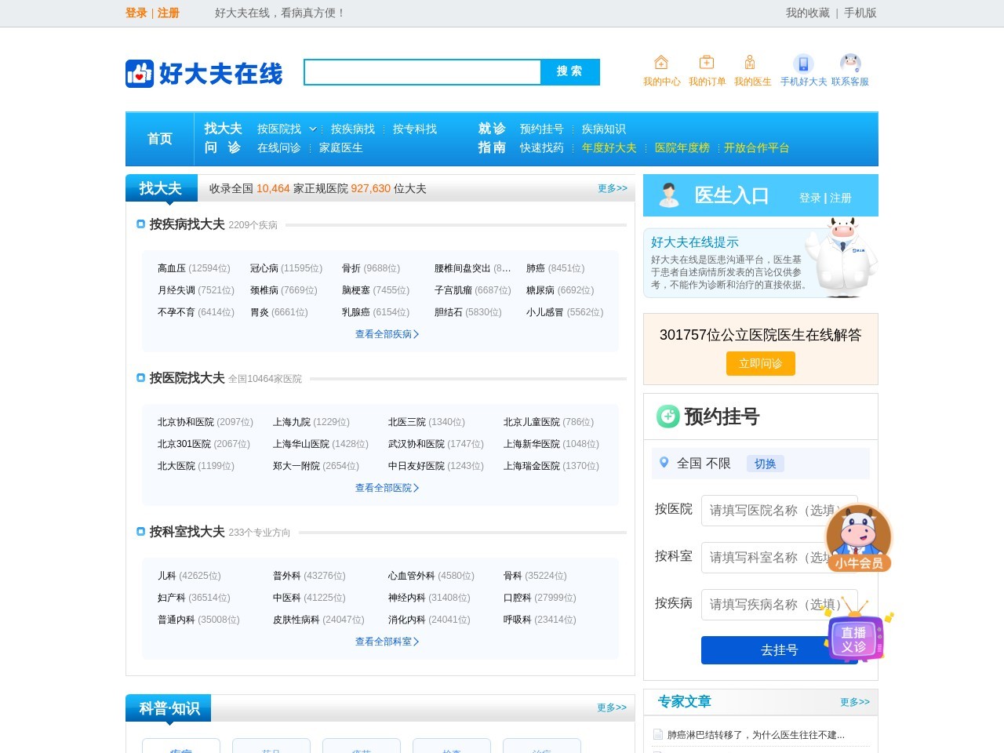Click the 联系客服 customer service icon
The width and height of the screenshot is (1004, 753).
click(851, 62)
